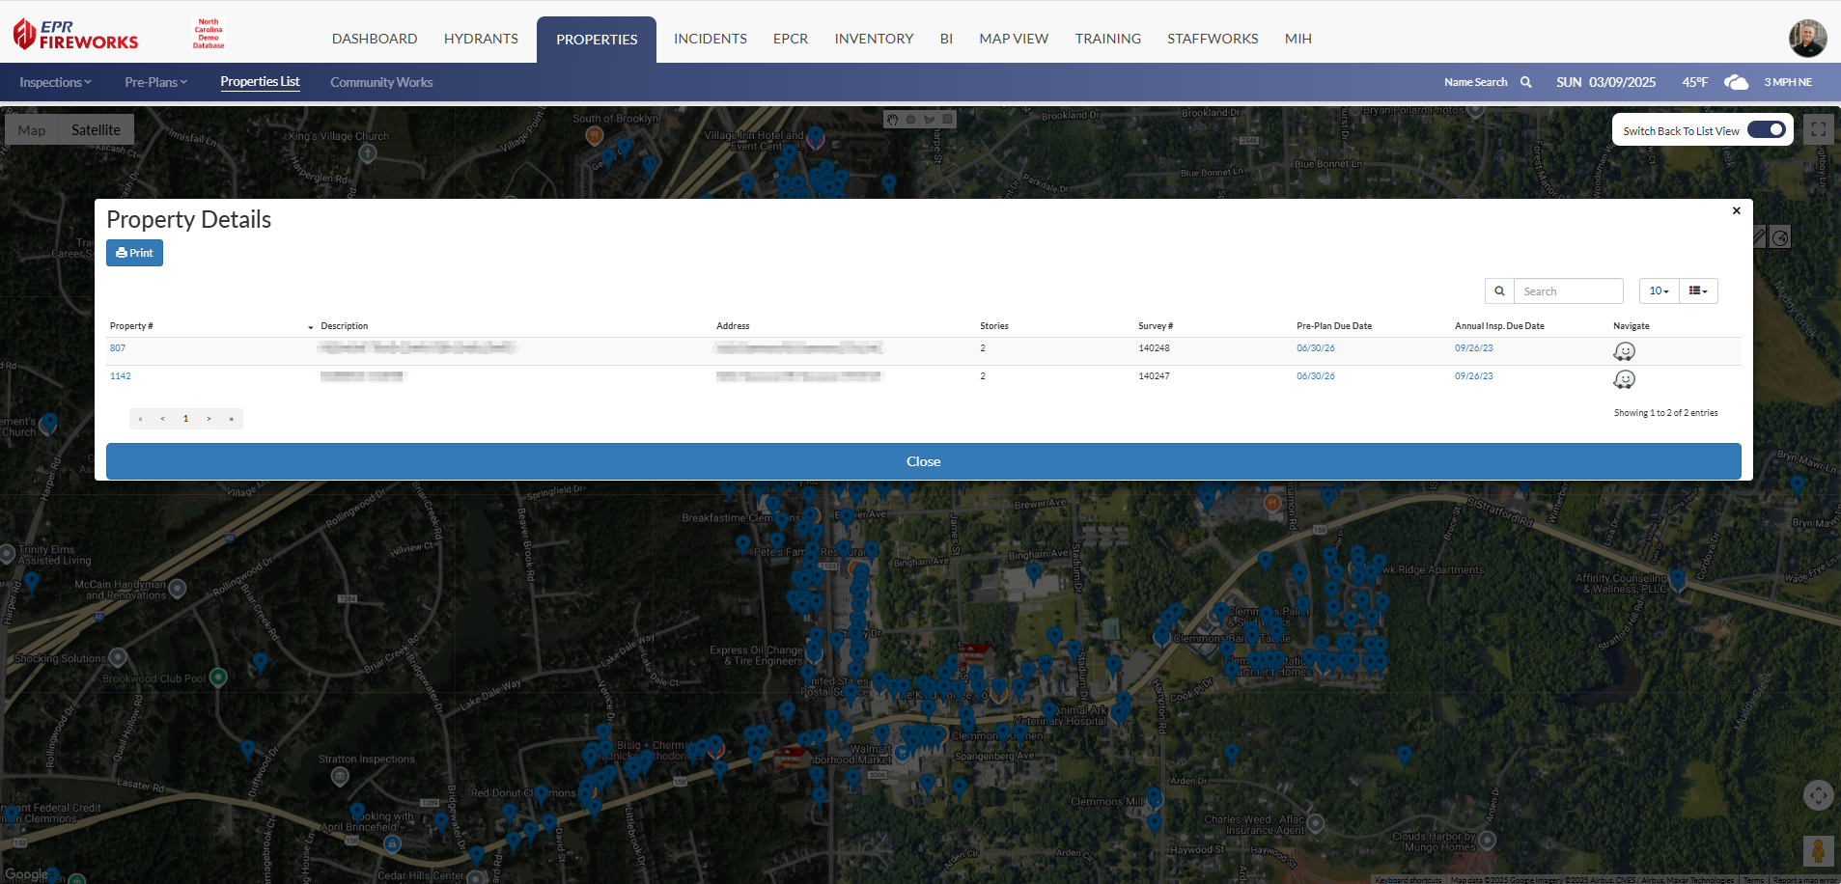
Task: Open the user profile avatar
Action: [x=1807, y=39]
